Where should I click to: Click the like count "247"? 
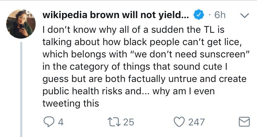click(x=197, y=122)
